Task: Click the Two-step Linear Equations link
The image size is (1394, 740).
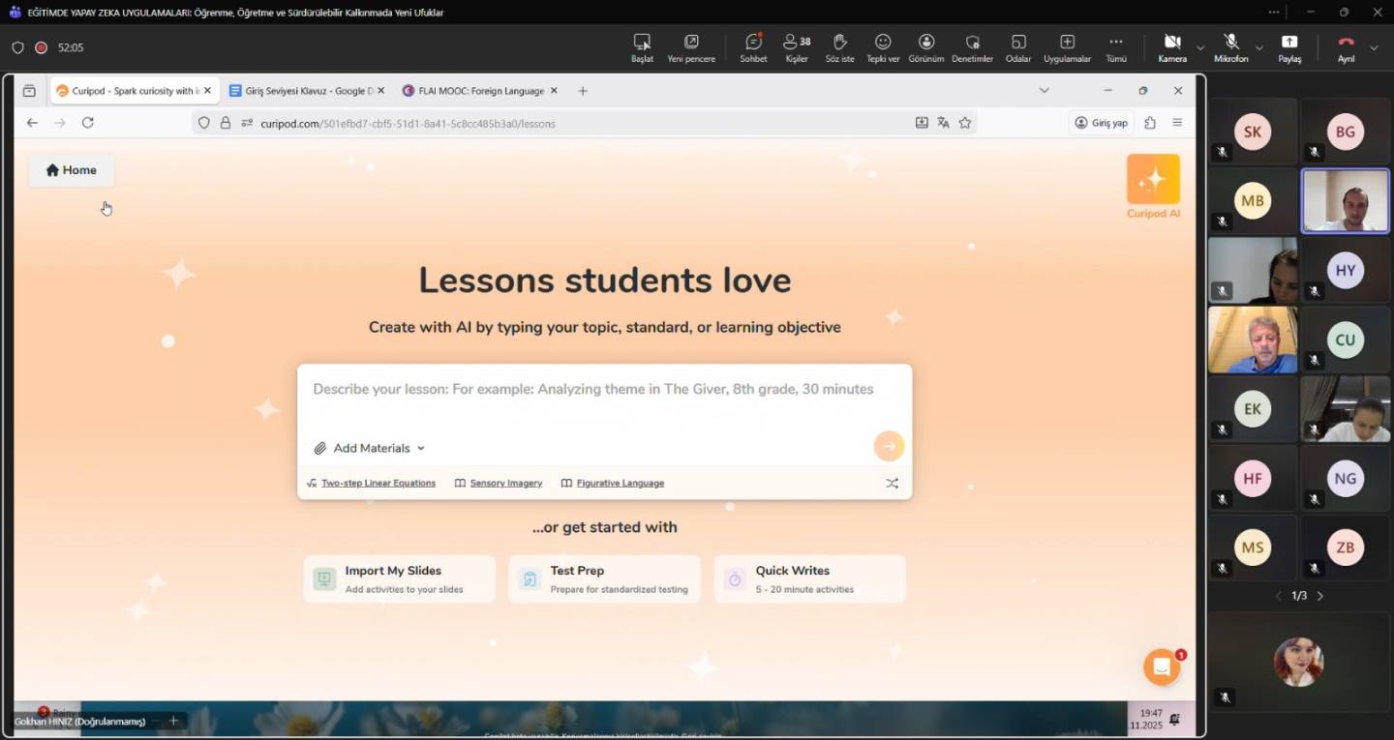Action: click(378, 483)
